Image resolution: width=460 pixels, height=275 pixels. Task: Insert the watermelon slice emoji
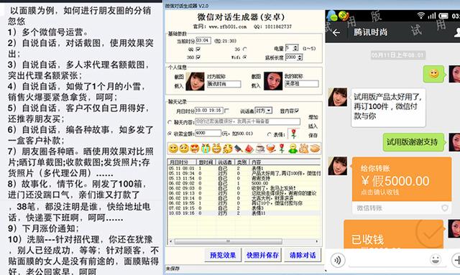point(249,149)
